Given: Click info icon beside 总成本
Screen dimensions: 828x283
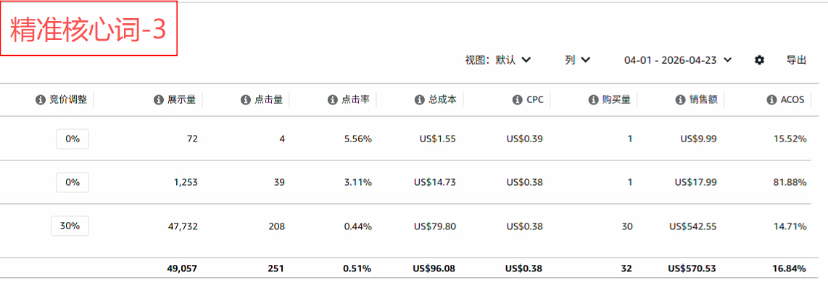Looking at the screenshot, I should [419, 99].
